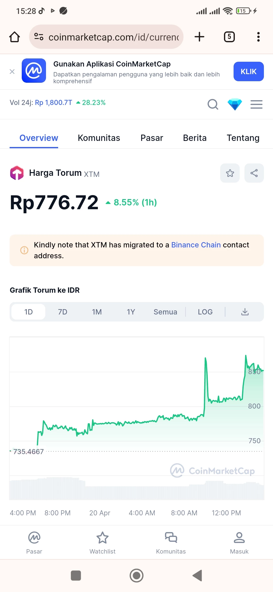Open the search magnifier icon
273x592 pixels.
coord(213,104)
